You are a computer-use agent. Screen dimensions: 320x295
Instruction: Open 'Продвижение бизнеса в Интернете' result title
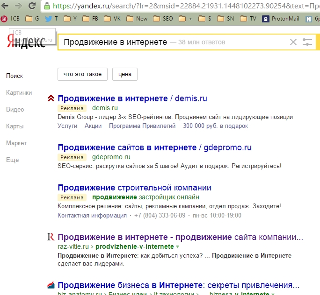178,285
